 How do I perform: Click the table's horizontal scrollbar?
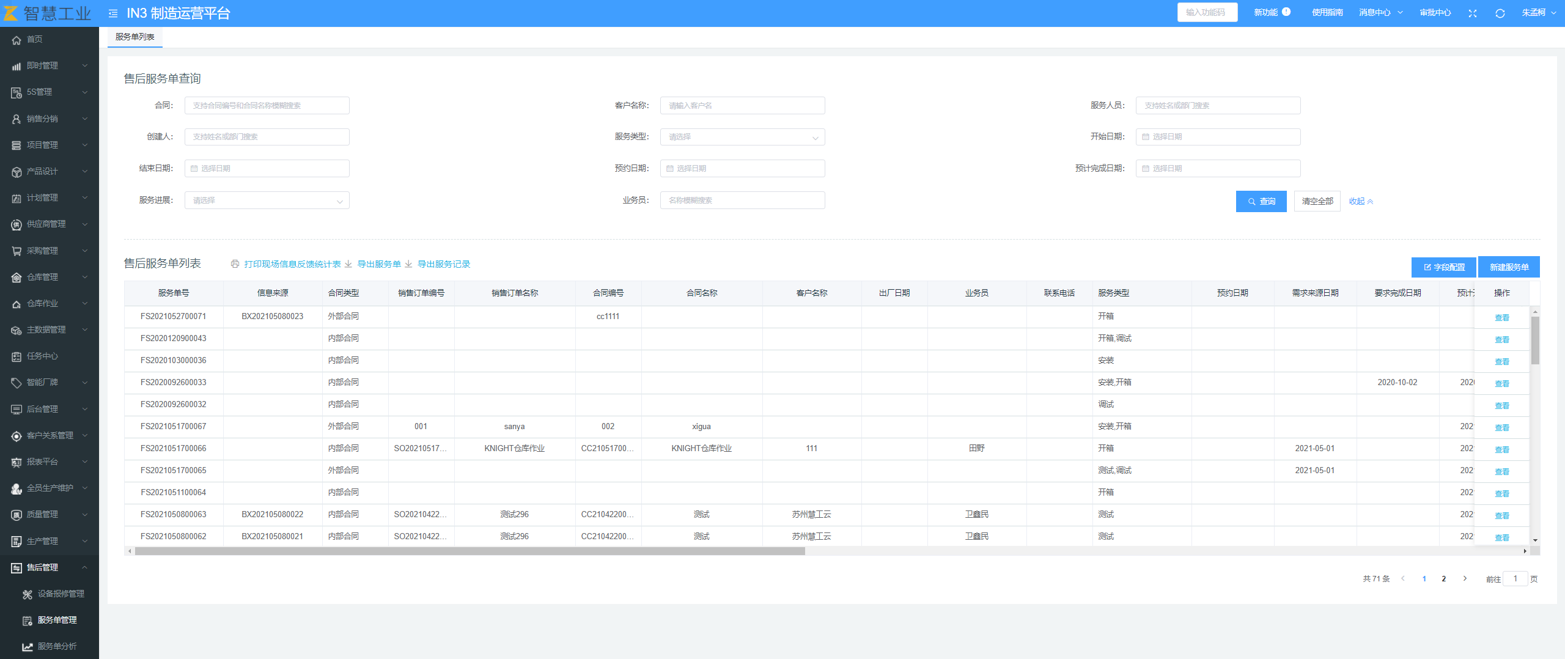tap(469, 551)
